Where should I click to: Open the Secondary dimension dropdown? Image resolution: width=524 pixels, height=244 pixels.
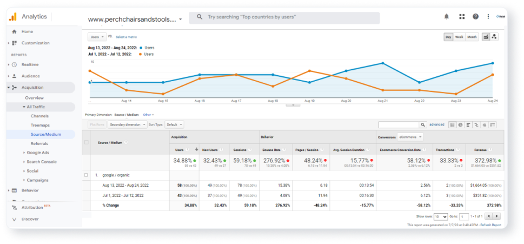point(127,124)
